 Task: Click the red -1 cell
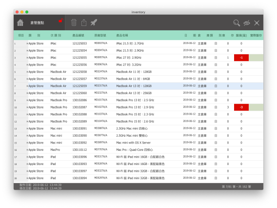pos(241,58)
